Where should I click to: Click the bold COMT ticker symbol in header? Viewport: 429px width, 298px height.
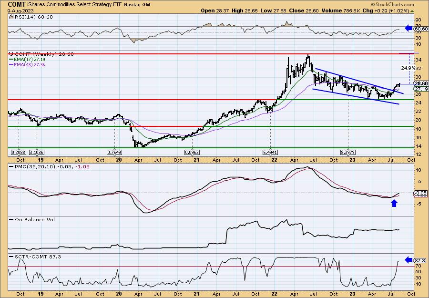(17, 4)
